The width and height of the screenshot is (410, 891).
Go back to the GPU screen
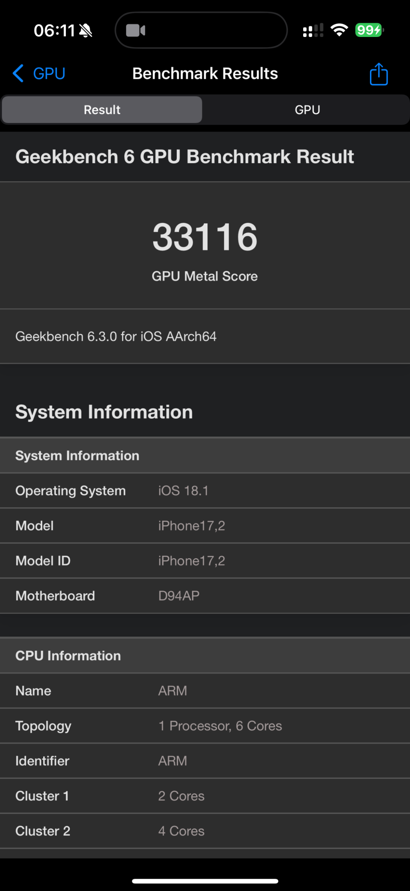point(39,74)
